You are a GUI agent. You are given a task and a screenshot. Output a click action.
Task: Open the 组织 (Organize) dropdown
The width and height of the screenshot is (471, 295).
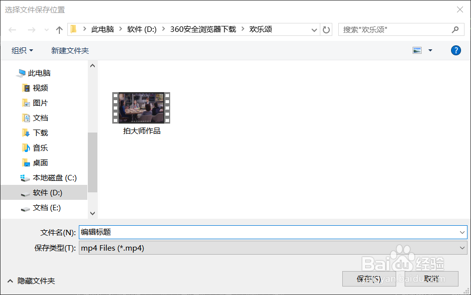click(x=22, y=50)
